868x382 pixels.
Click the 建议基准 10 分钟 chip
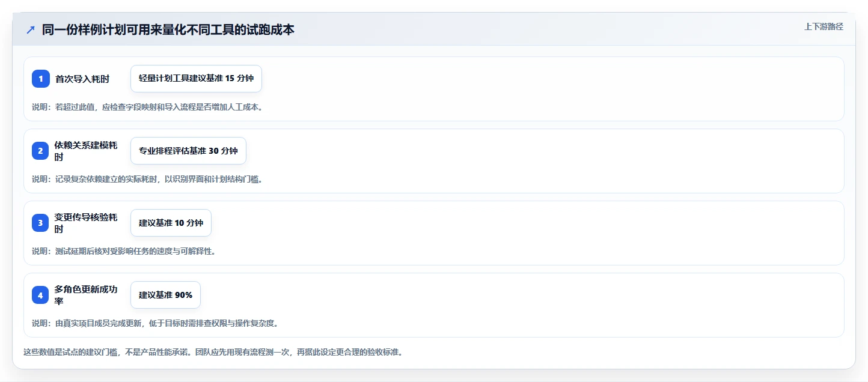(x=171, y=223)
